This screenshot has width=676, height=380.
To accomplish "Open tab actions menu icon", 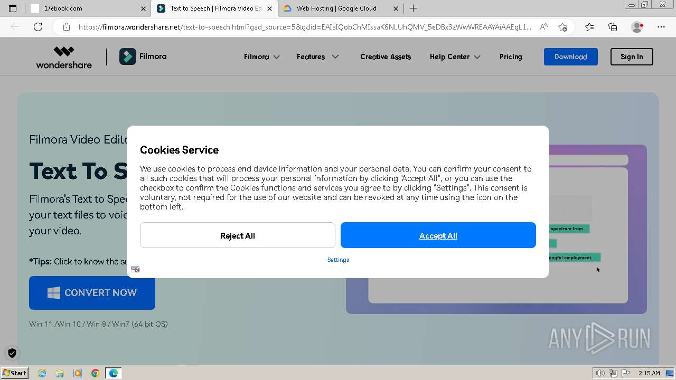I will coord(13,8).
